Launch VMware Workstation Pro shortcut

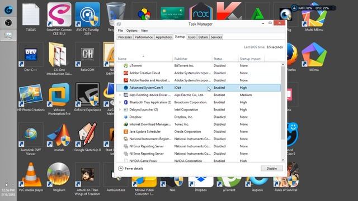tap(59, 99)
